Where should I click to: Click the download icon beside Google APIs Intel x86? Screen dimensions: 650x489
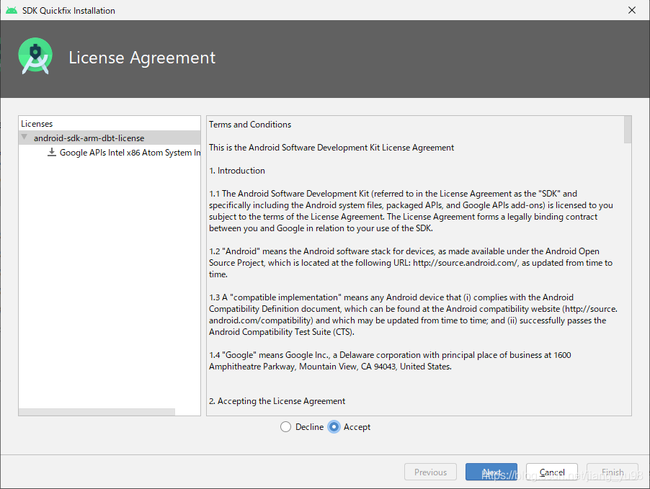pos(51,152)
